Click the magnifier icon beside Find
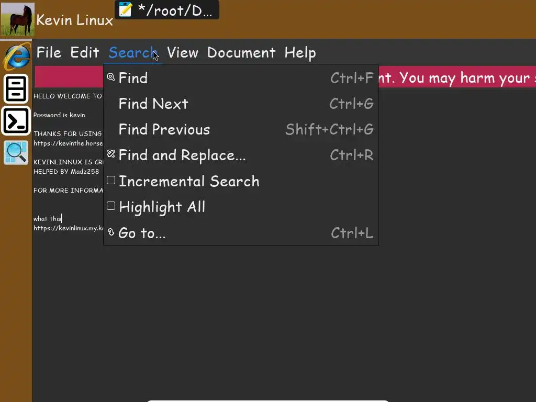536x402 pixels. point(111,77)
